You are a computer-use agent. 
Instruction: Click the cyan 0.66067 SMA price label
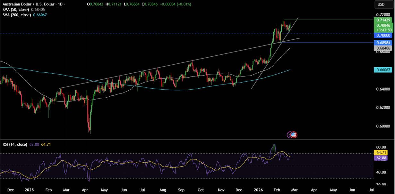(x=383, y=69)
